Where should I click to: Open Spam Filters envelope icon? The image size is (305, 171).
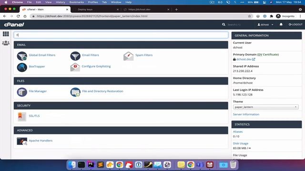tap(128, 56)
